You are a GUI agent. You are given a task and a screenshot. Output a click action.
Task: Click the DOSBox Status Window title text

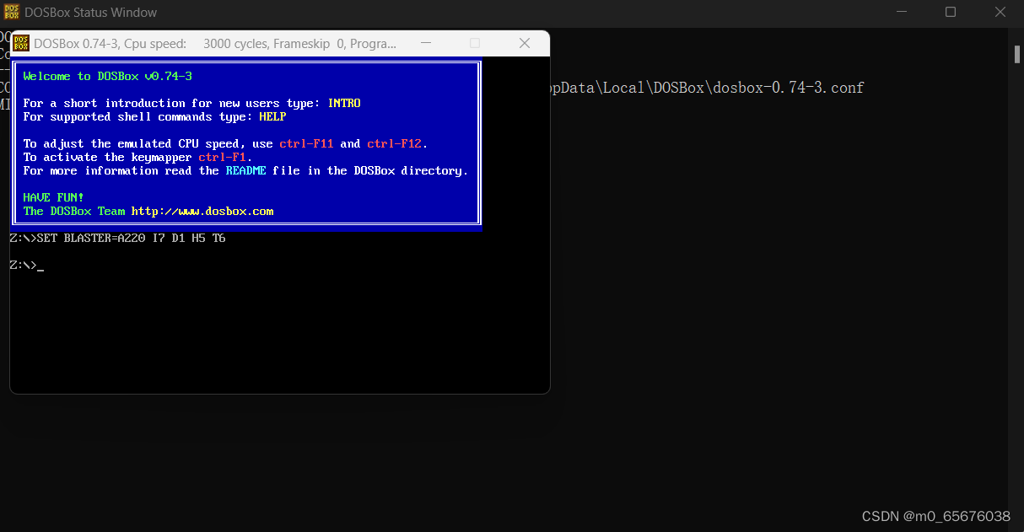(91, 13)
